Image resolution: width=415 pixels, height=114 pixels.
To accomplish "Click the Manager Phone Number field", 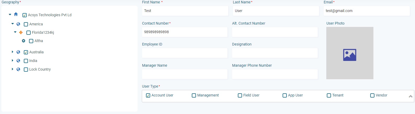I will 275,74.
